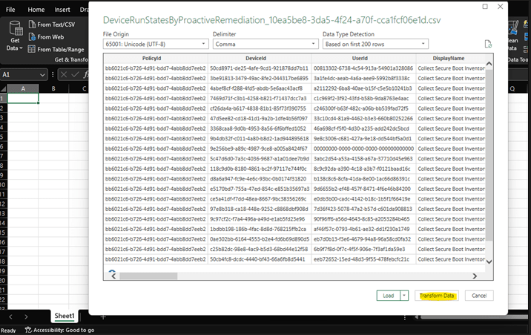
Task: Click the Transform Data button
Action: pos(437,296)
